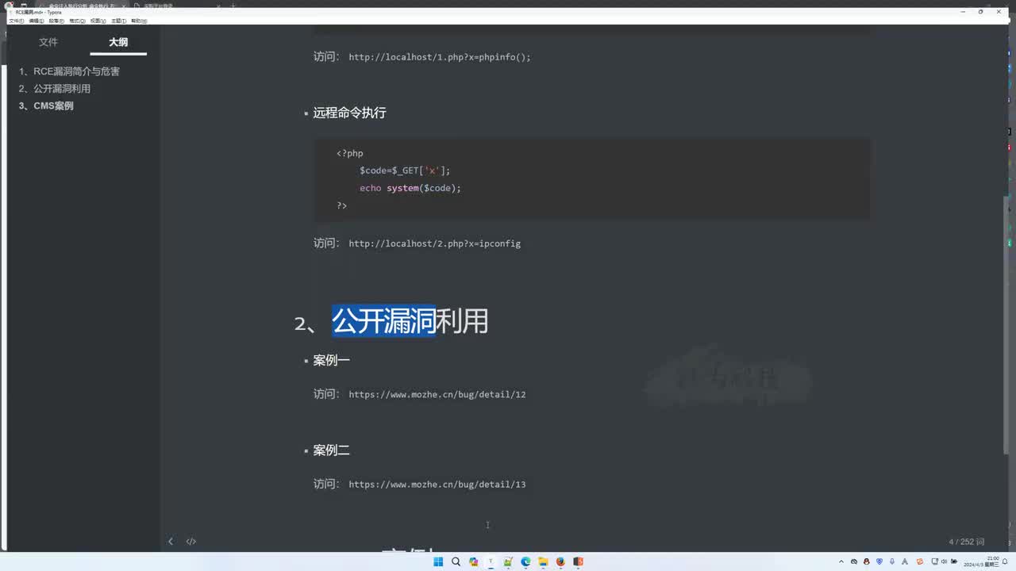Image resolution: width=1016 pixels, height=571 pixels.
Task: Click the volume tray icon
Action: [943, 561]
